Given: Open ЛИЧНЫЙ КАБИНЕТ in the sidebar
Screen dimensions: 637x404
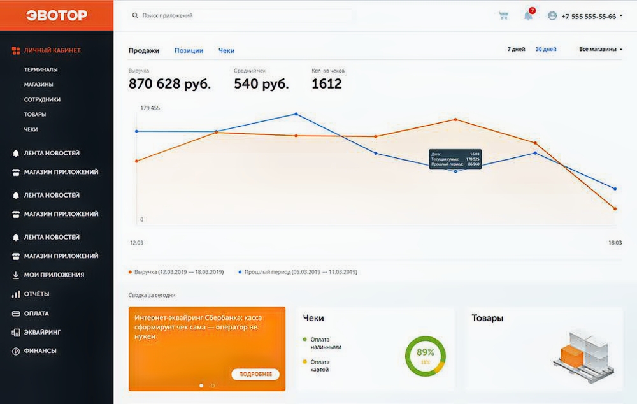Looking at the screenshot, I should (52, 50).
